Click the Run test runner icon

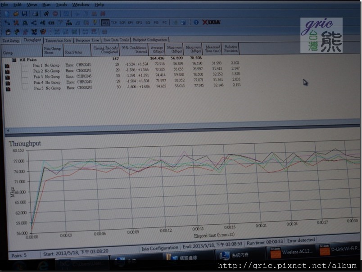tap(46, 14)
